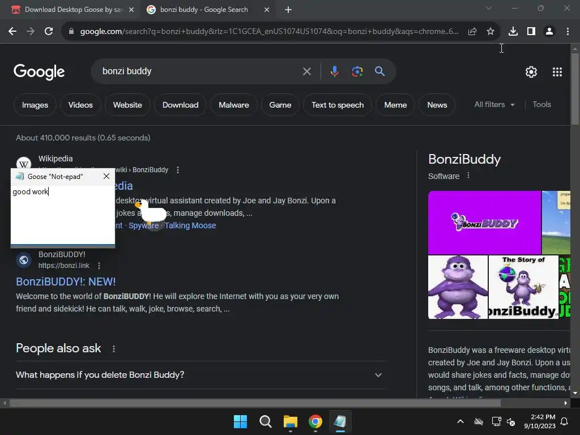Filter results by Images
The width and height of the screenshot is (580, 435).
click(x=35, y=105)
